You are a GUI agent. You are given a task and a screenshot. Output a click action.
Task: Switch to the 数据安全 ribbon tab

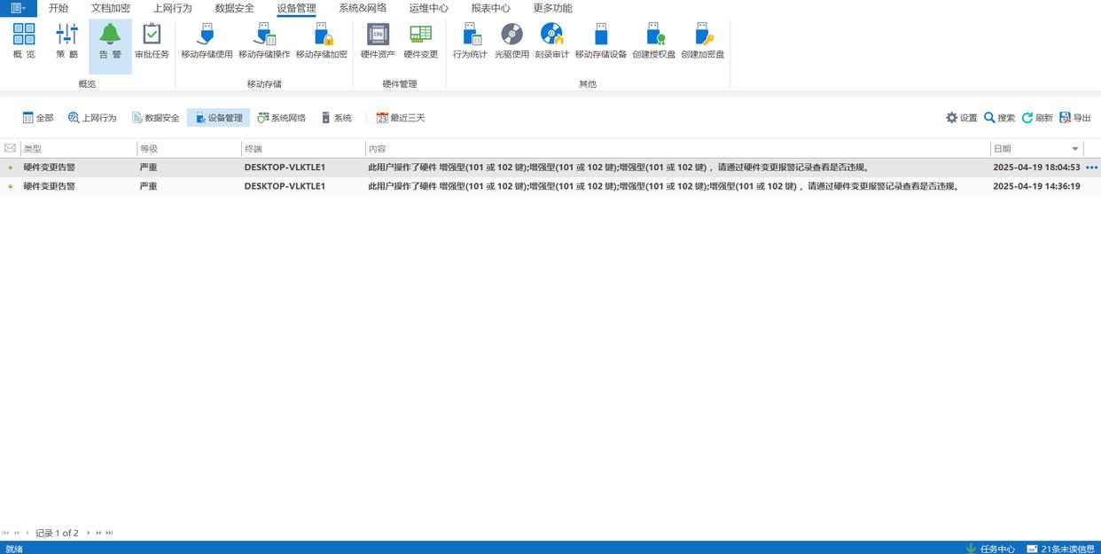234,8
